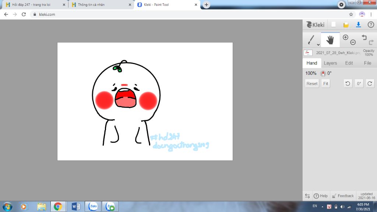Undo the last action
Viewport: 377px width, 212px height.
click(364, 37)
